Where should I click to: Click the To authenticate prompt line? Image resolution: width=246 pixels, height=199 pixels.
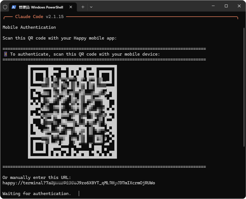85,54
